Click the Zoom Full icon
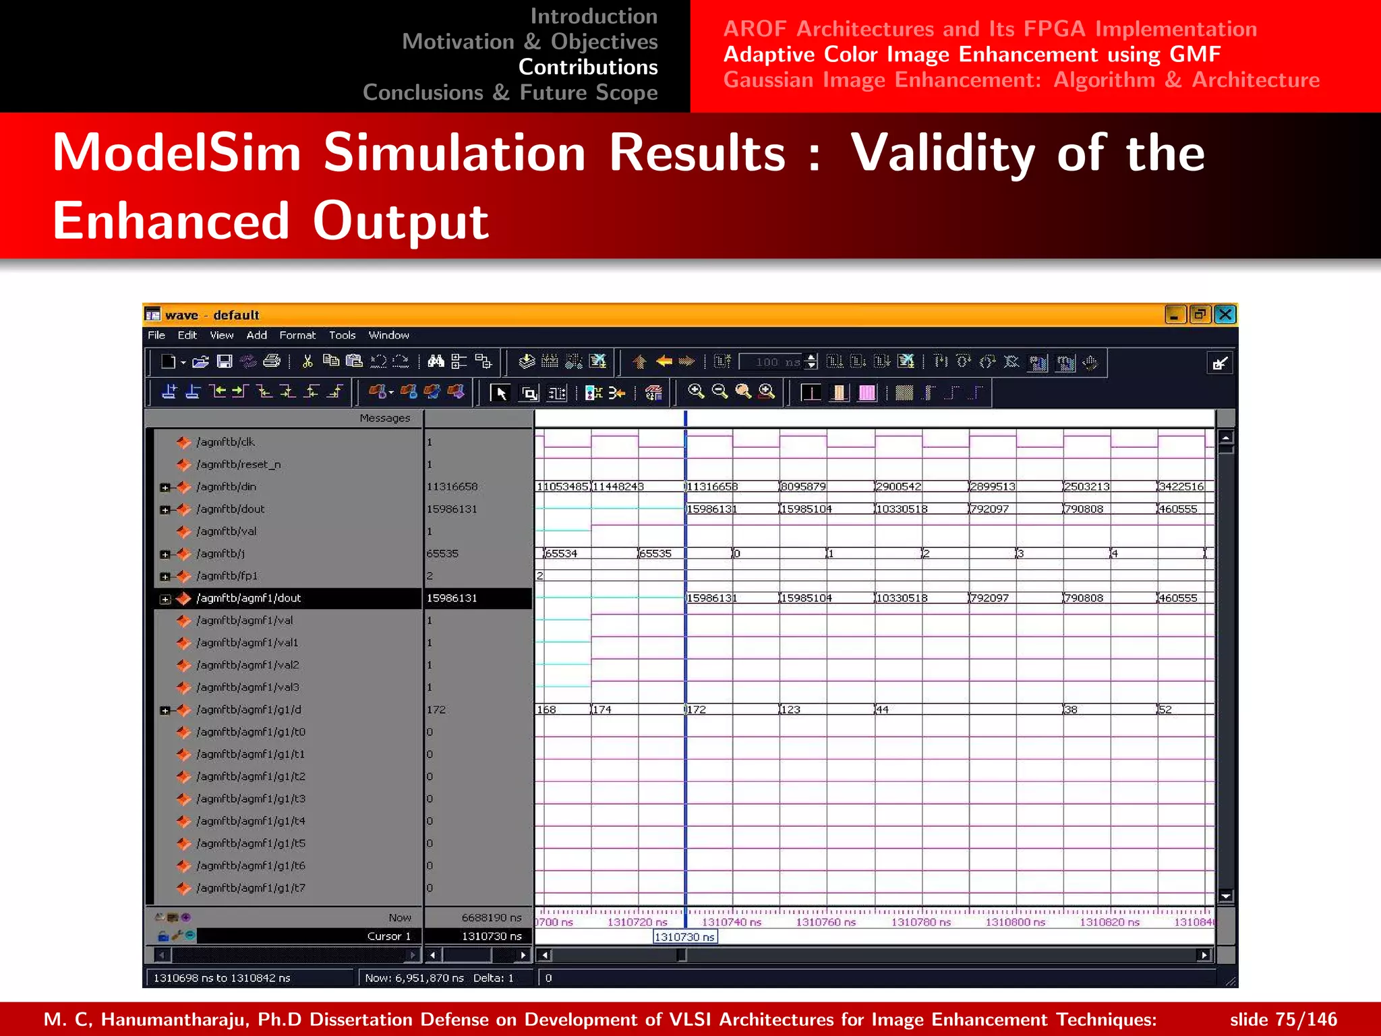Image resolution: width=1381 pixels, height=1036 pixels. [x=744, y=392]
